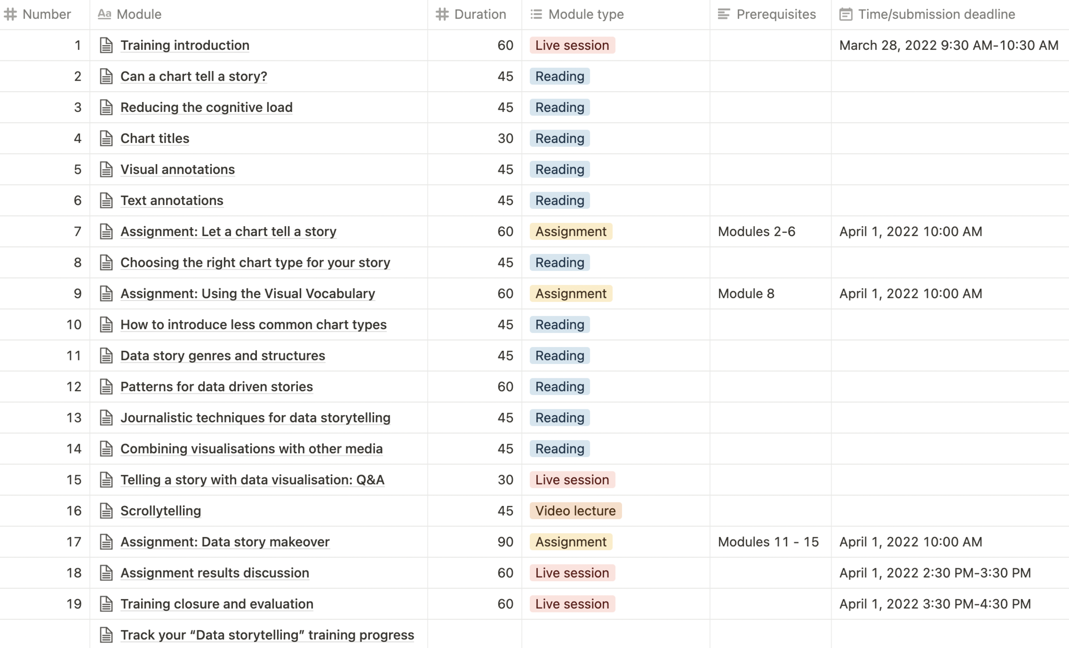
Task: Select the Video lecture tag on Scrollytelling
Action: point(575,511)
